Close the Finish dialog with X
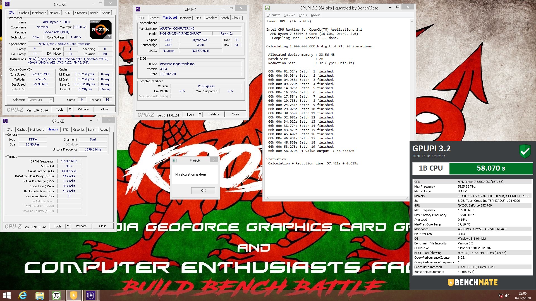 point(214,160)
